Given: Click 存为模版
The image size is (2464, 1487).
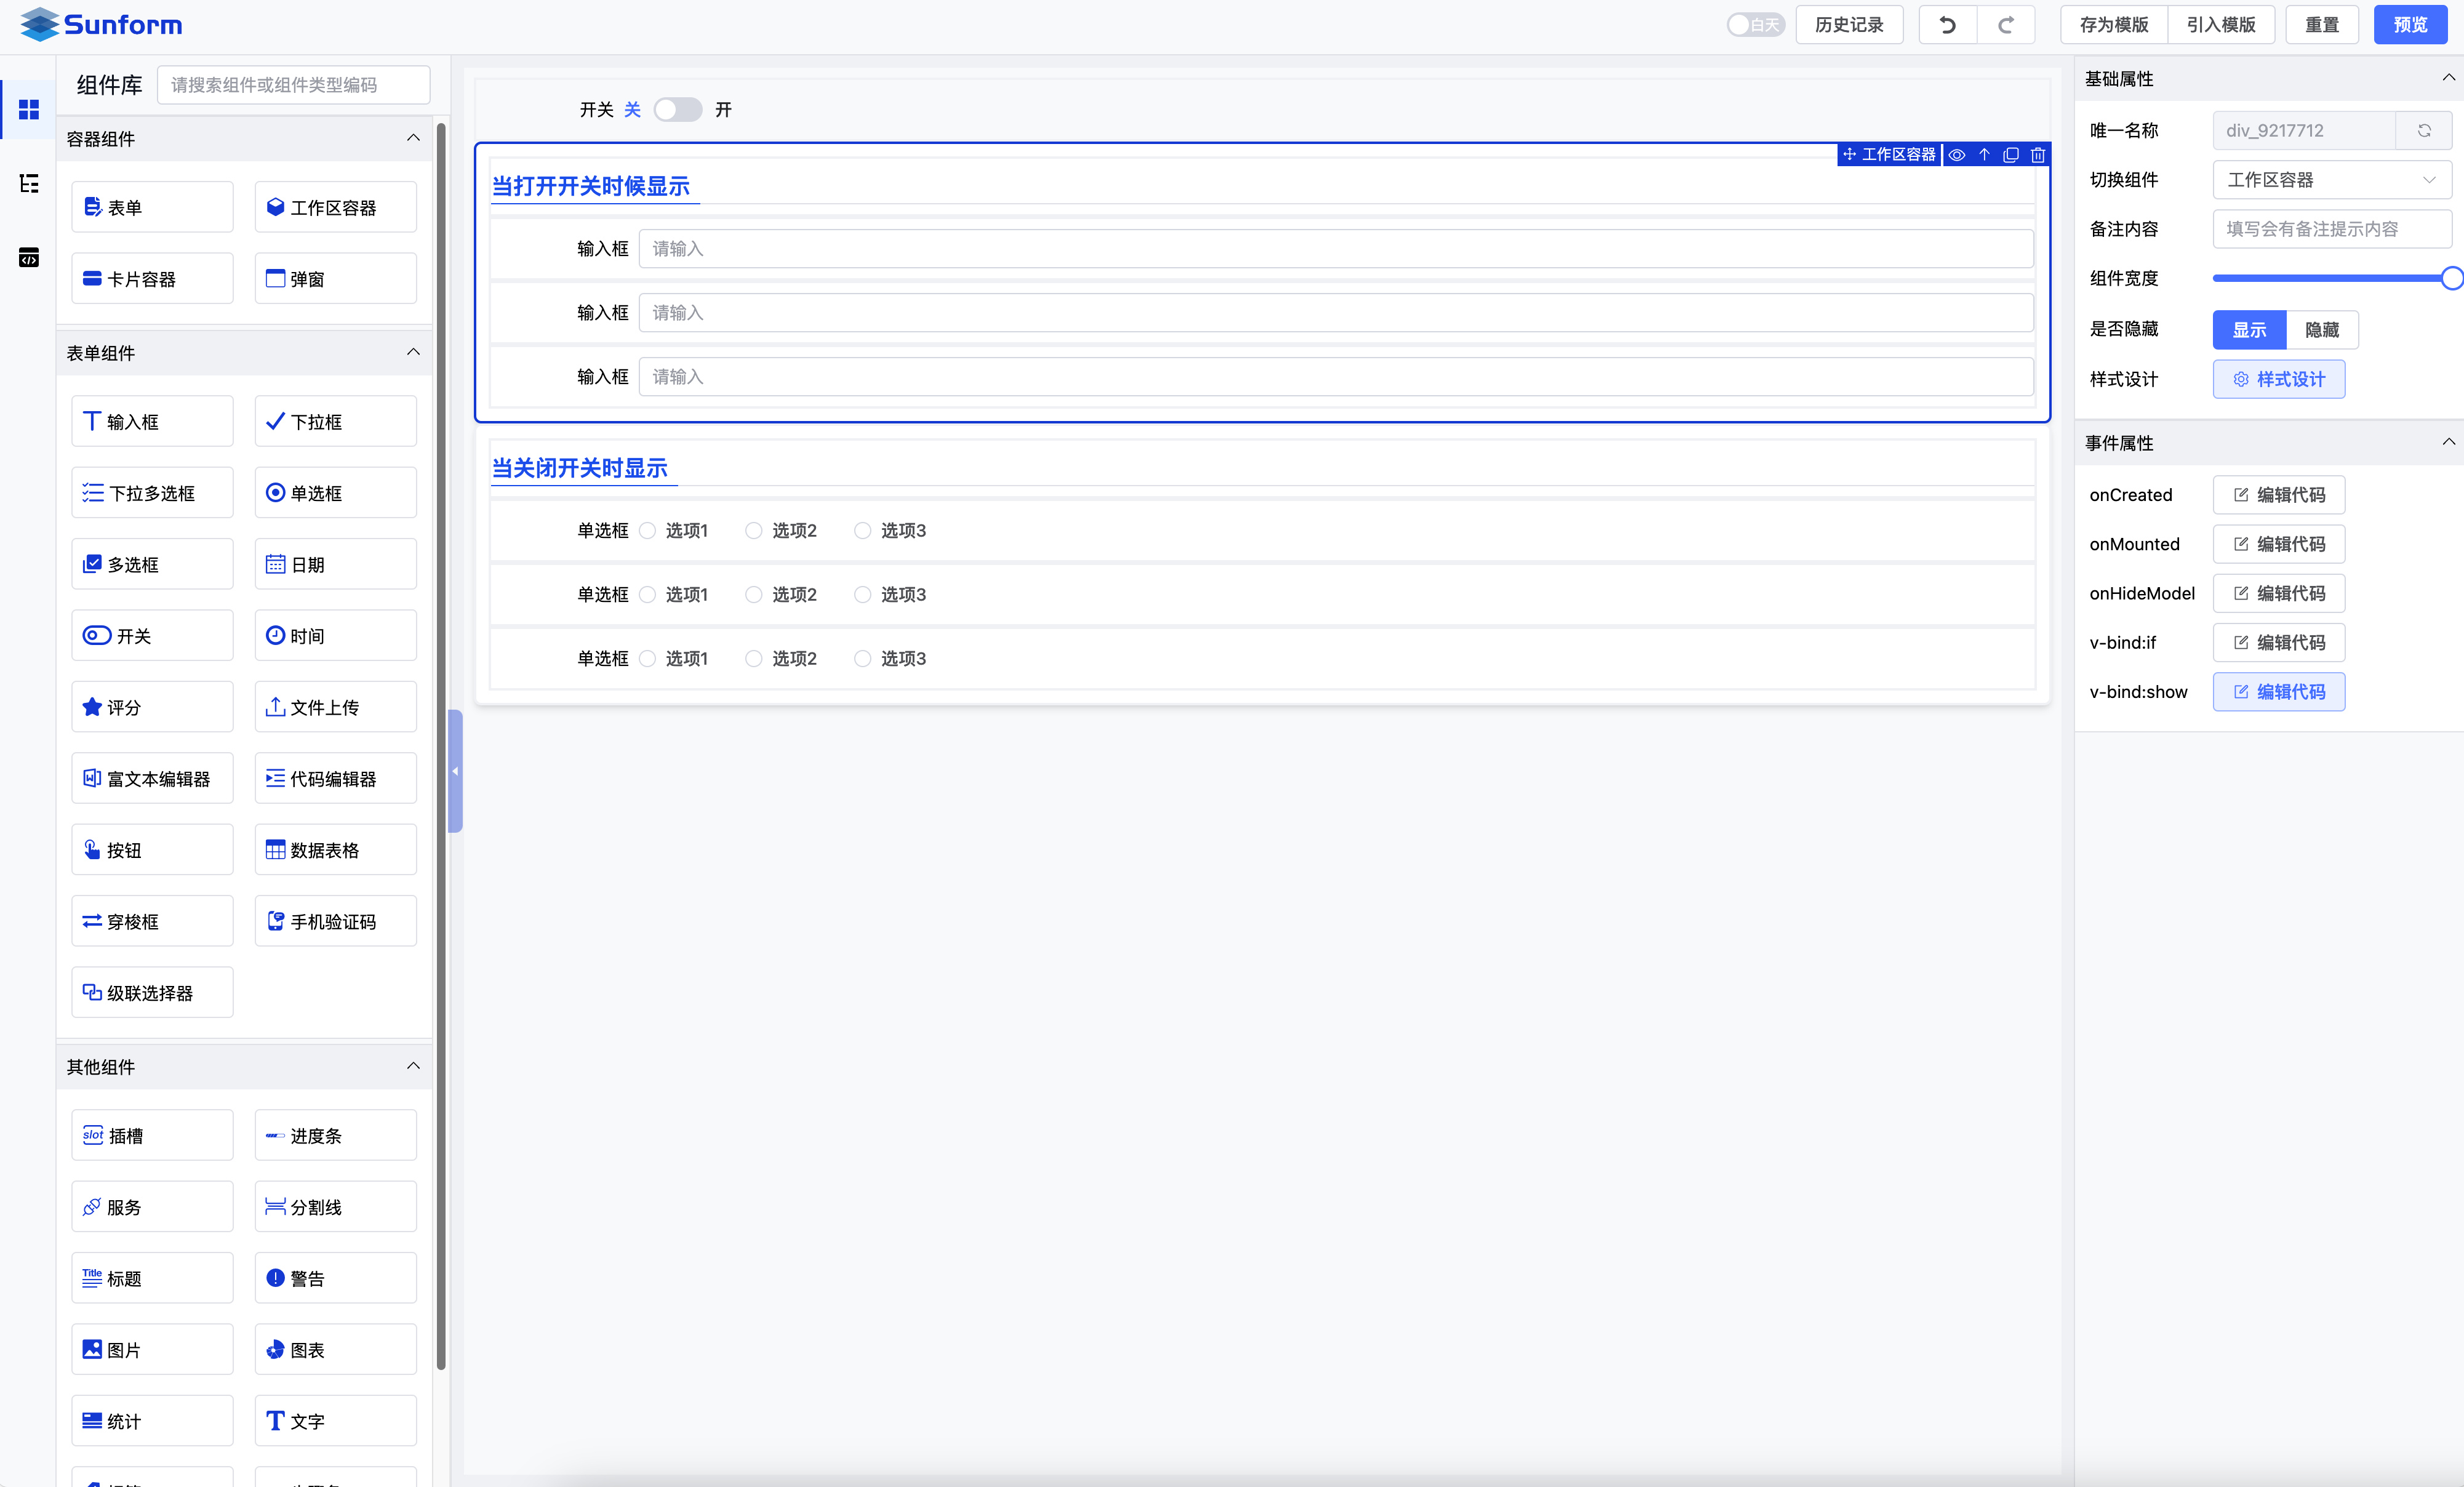Looking at the screenshot, I should [x=2113, y=25].
